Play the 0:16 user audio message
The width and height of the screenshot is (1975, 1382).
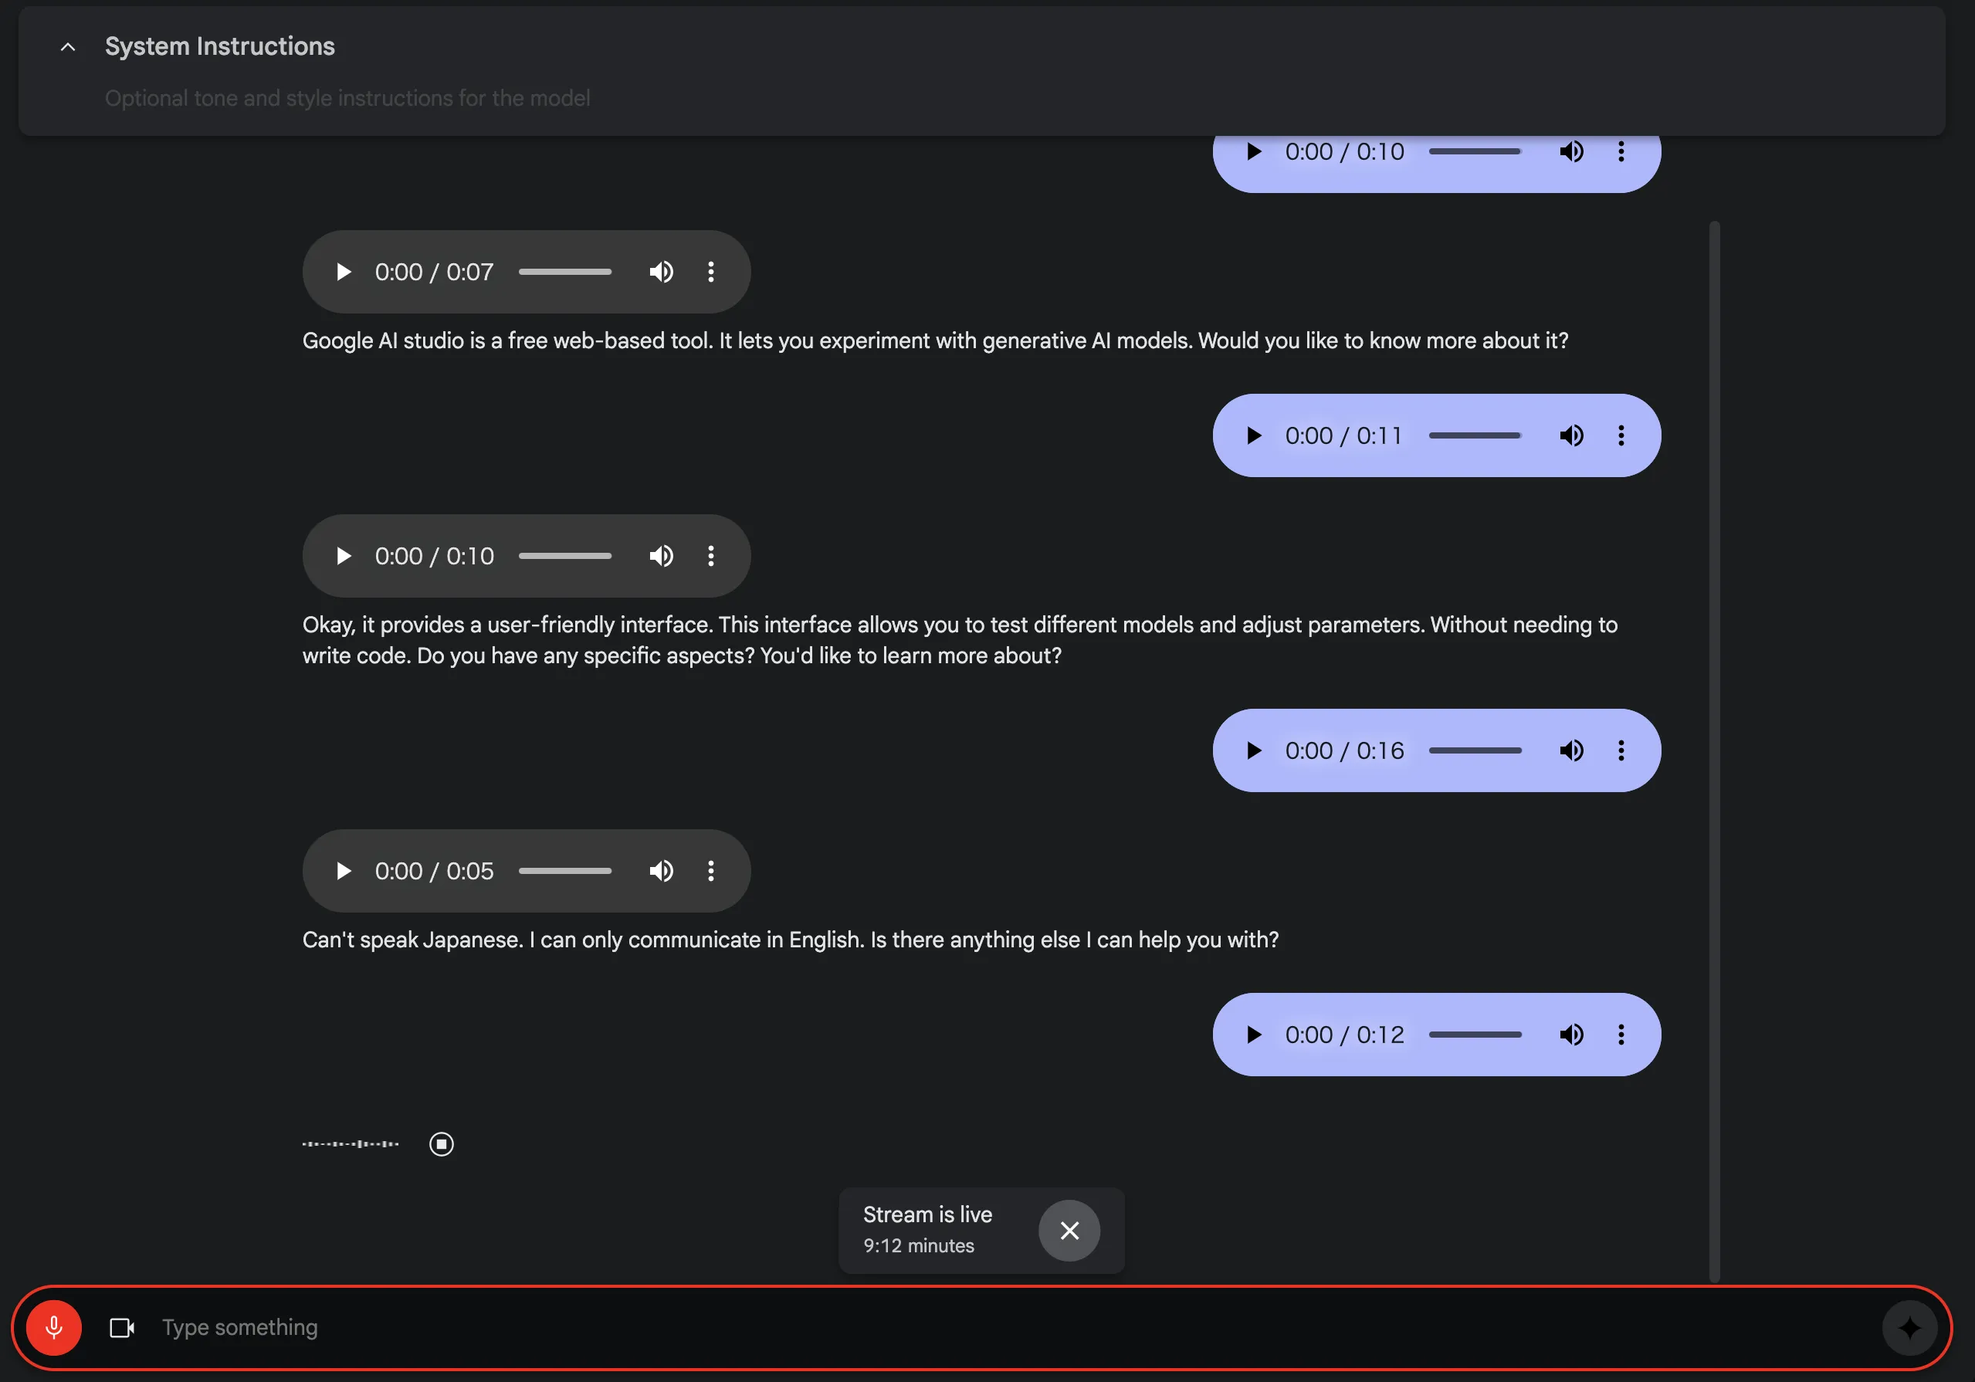[x=1253, y=750]
